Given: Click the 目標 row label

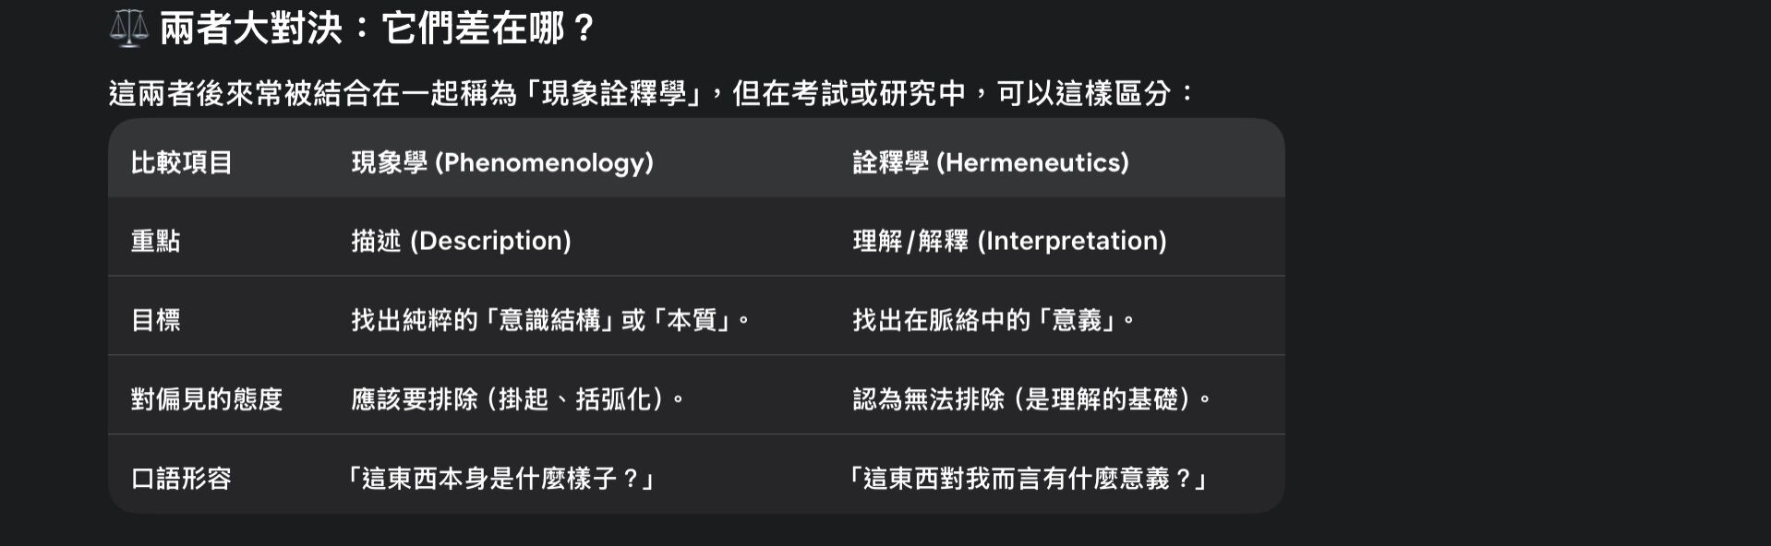Looking at the screenshot, I should [155, 321].
